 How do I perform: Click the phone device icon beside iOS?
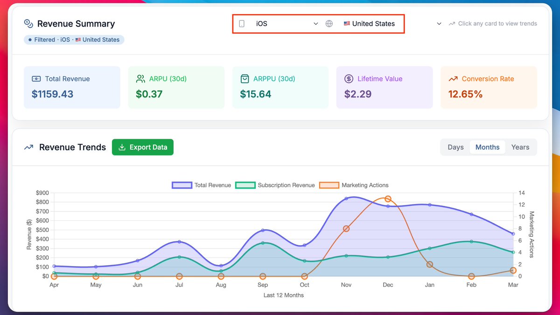(242, 23)
